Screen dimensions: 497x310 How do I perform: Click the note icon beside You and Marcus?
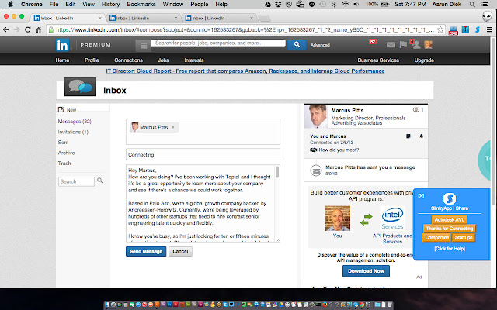[408, 136]
